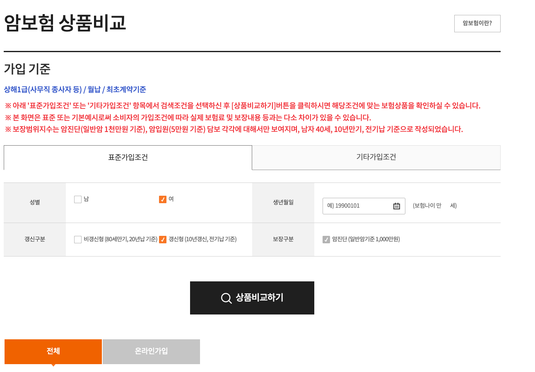
Task: Click the 가입 기준 heading
Action: pyautogui.click(x=27, y=69)
